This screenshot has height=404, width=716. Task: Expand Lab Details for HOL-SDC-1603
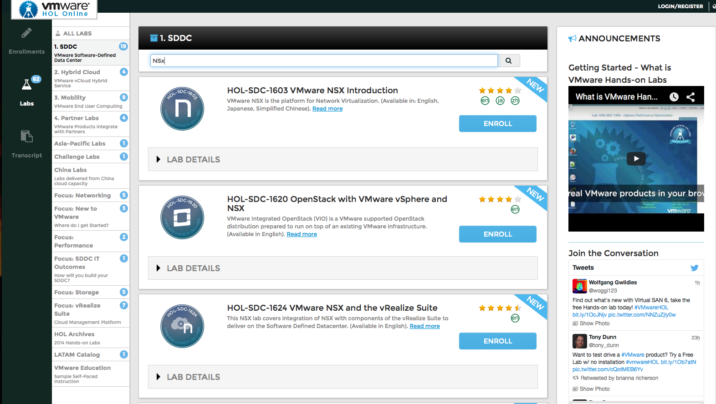[x=343, y=159]
